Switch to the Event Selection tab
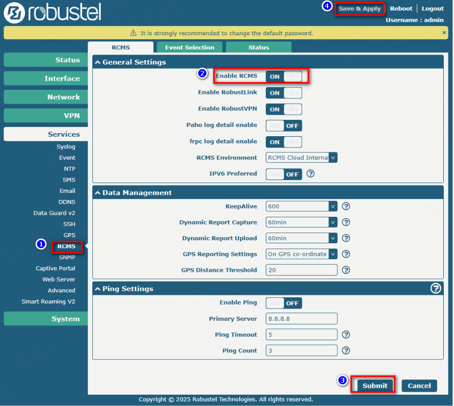454x406 pixels. [x=189, y=47]
